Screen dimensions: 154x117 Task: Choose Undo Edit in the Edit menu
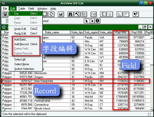click(26, 29)
